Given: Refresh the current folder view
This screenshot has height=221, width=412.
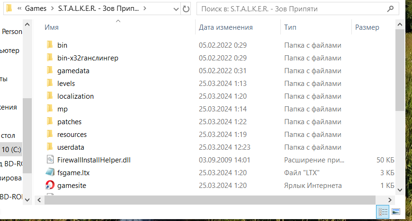Looking at the screenshot, I should tap(186, 8).
